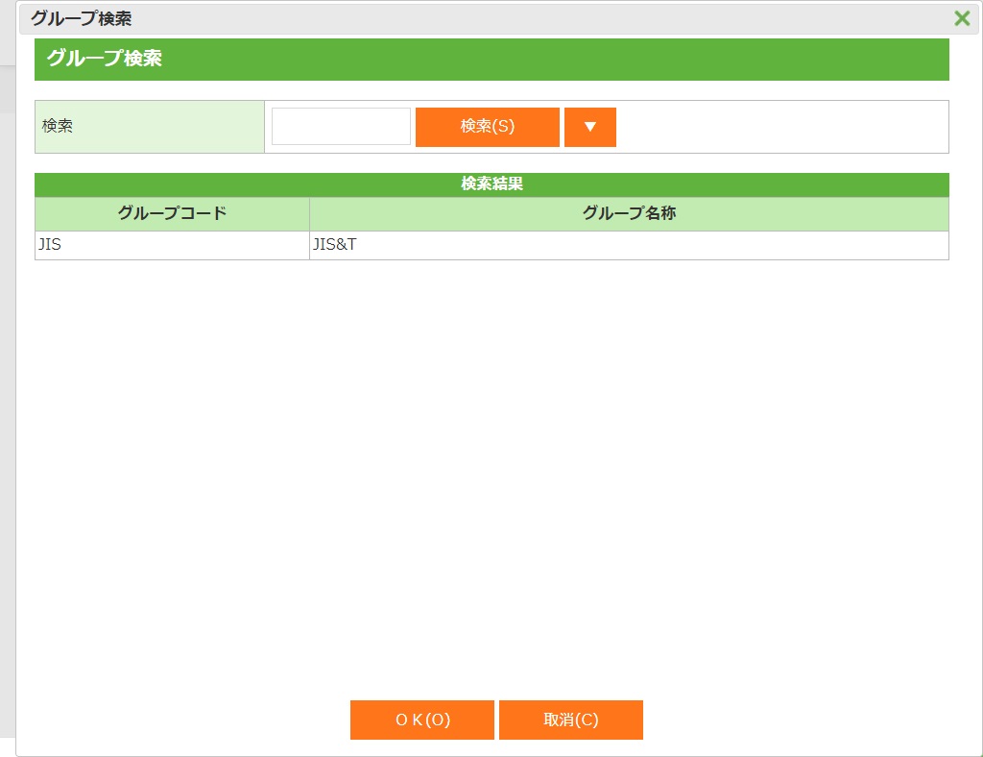The height and width of the screenshot is (757, 983).
Task: Close the グループ検索 dialog with the X
Action: 962,18
